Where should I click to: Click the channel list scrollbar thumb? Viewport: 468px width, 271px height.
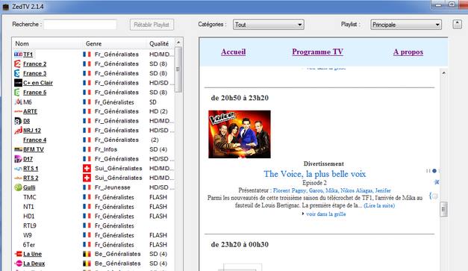pyautogui.click(x=178, y=69)
